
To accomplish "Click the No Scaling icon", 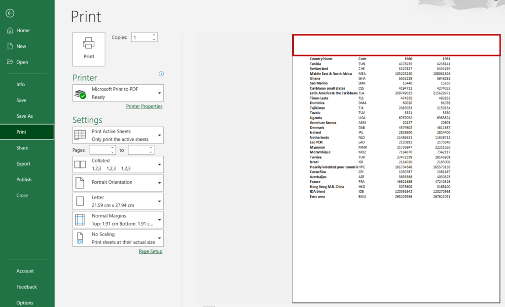I will point(80,238).
